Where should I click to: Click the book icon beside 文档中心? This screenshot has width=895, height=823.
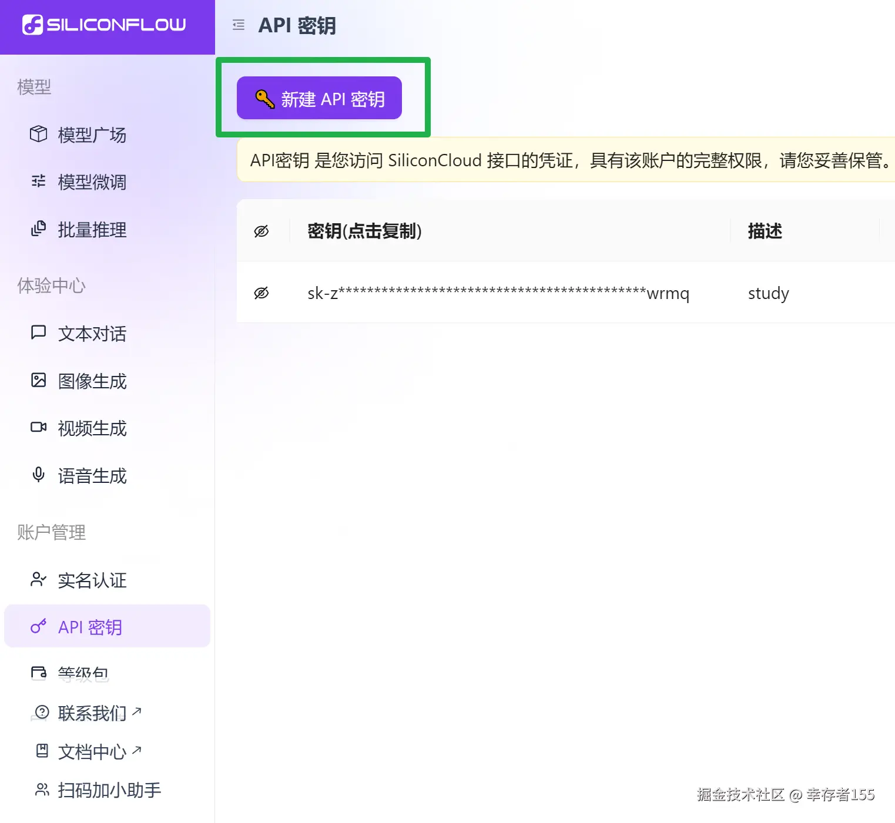click(42, 750)
